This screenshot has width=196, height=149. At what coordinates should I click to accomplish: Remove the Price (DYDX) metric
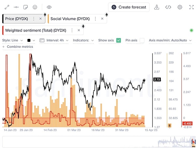41,19
